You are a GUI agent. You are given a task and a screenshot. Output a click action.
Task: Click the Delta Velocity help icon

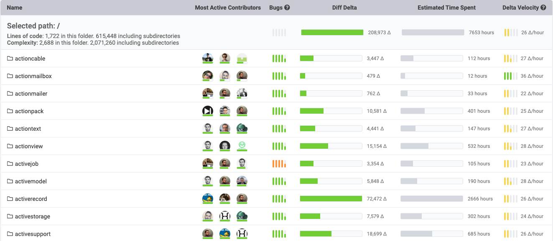(543, 8)
